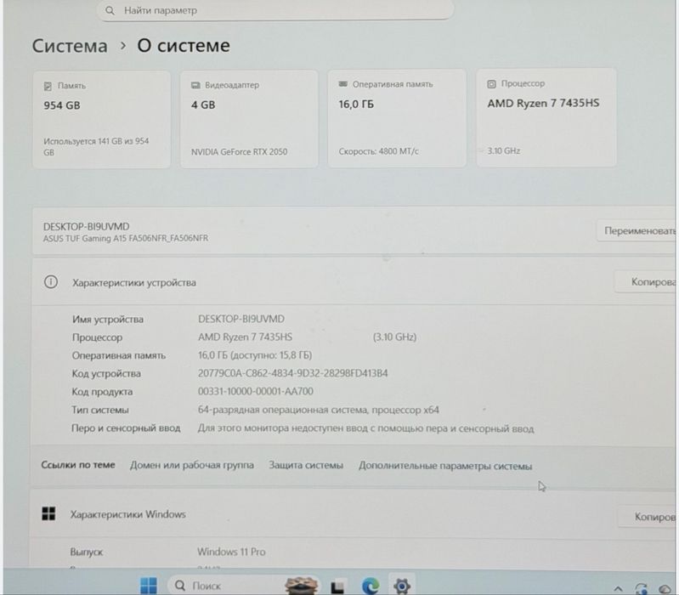Click the search highlight picture in taskbar

point(301,586)
